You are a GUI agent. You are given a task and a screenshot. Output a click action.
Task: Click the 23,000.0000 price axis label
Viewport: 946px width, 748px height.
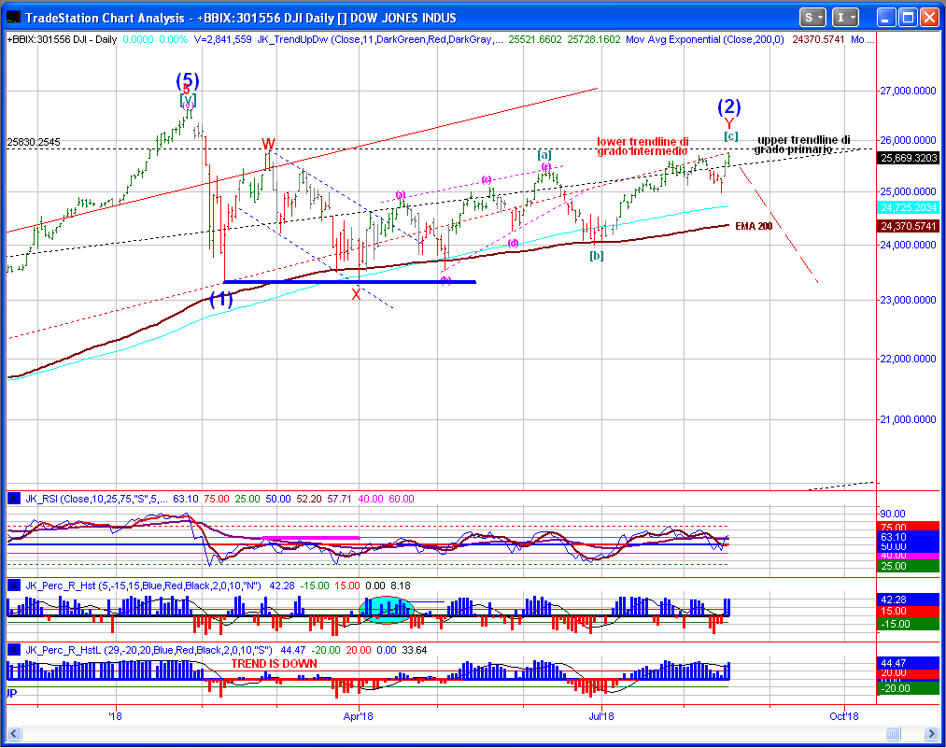pyautogui.click(x=908, y=300)
